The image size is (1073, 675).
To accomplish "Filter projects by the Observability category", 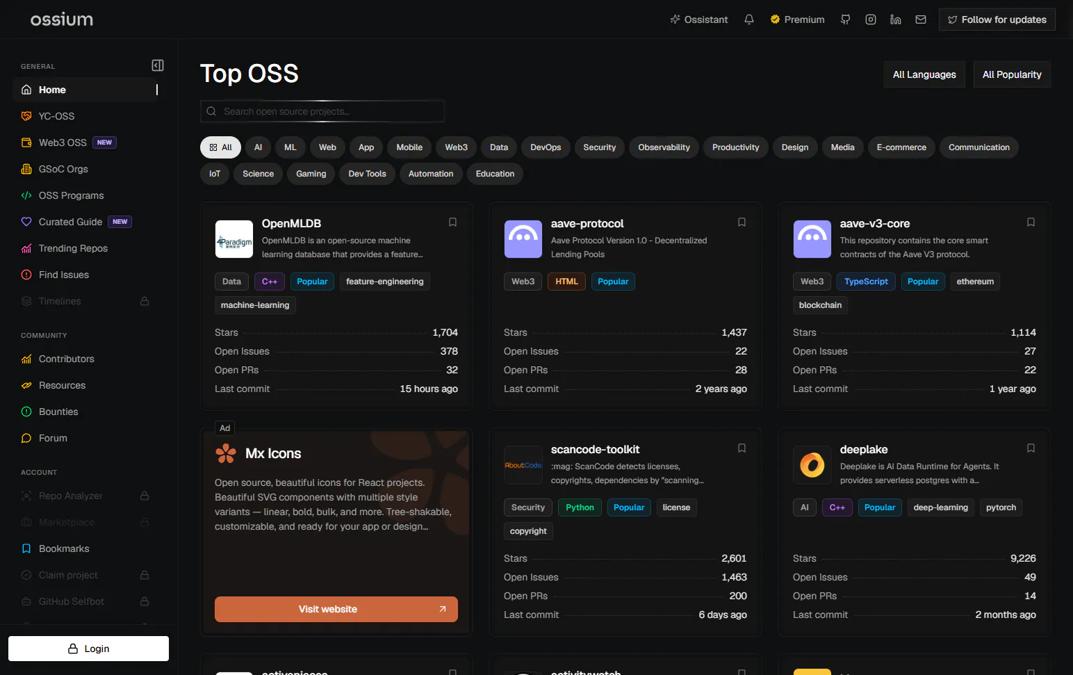I will [664, 147].
